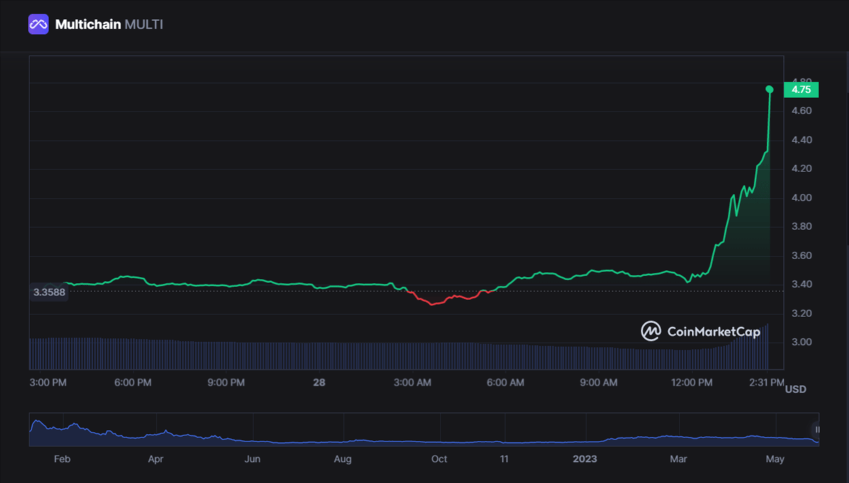Click the MULTI ticker symbol
The height and width of the screenshot is (483, 849).
pyautogui.click(x=144, y=24)
